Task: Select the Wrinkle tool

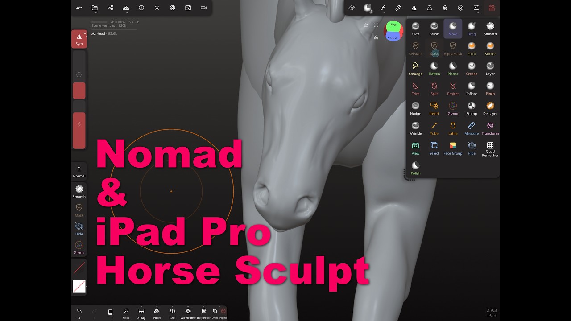Action: click(415, 129)
